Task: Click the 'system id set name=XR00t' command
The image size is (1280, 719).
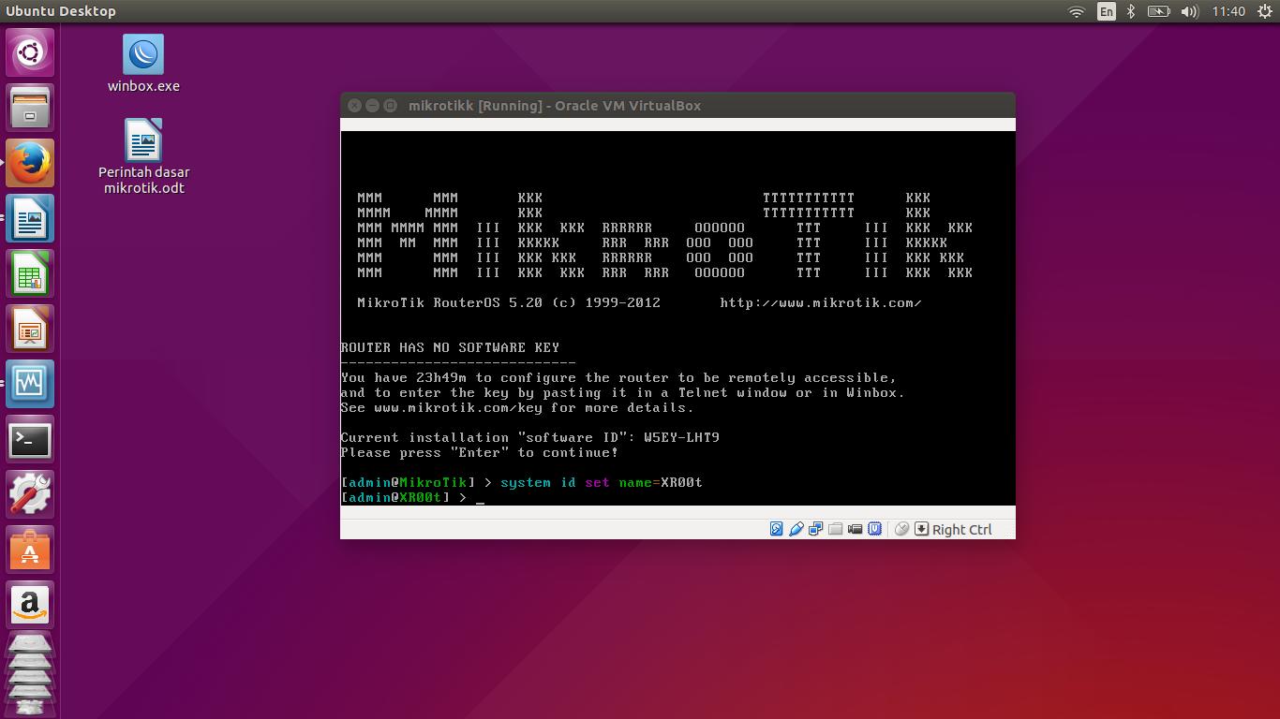Action: pos(602,482)
